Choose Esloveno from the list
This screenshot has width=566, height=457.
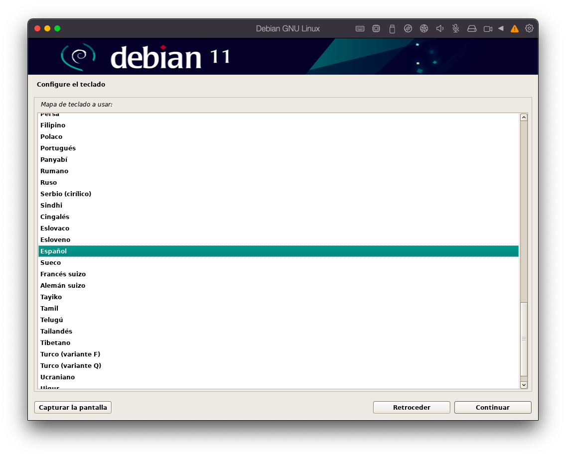tap(279, 239)
